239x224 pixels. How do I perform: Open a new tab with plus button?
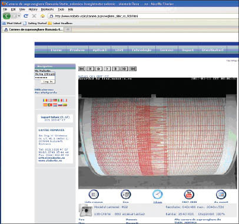(68, 29)
